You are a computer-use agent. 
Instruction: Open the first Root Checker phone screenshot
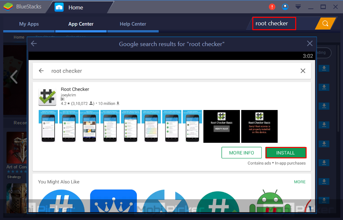(x=48, y=126)
